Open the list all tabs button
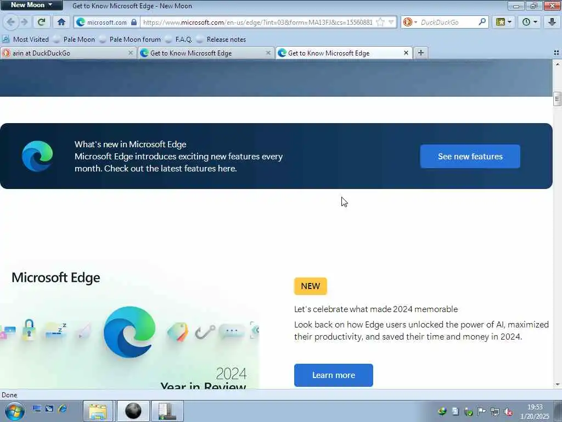 (557, 53)
